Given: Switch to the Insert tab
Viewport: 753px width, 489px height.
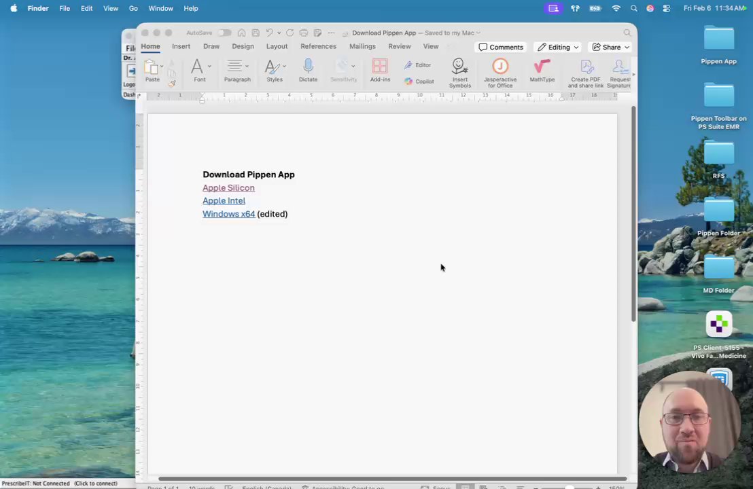Looking at the screenshot, I should click(x=181, y=47).
